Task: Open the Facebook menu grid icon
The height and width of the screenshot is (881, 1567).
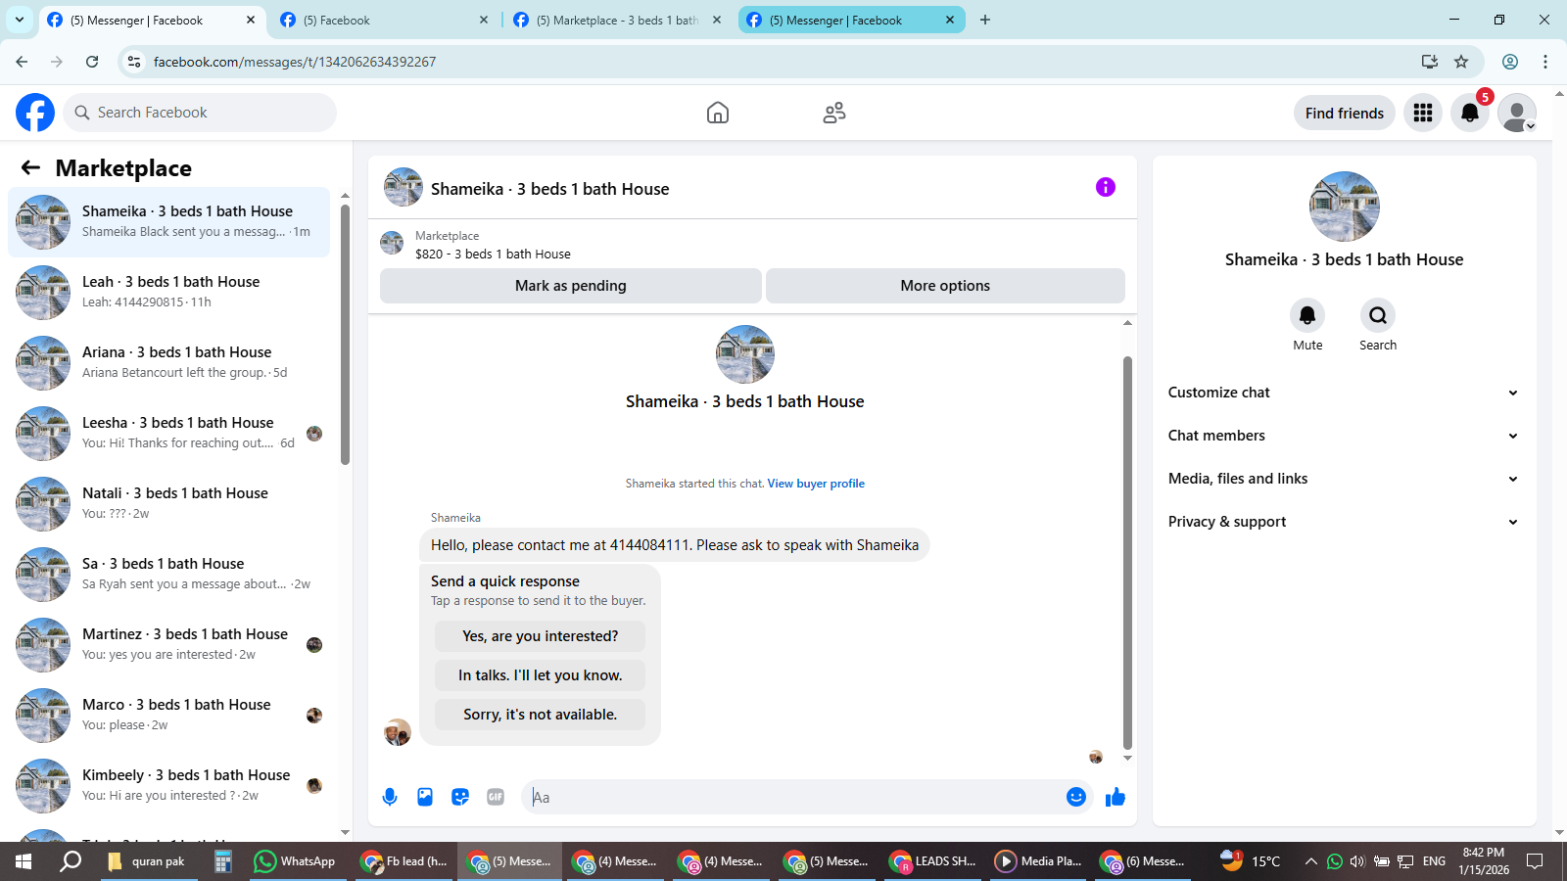Action: tap(1423, 113)
